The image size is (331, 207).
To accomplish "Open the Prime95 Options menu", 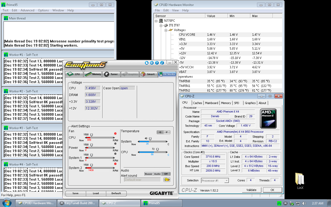I will (43, 10).
